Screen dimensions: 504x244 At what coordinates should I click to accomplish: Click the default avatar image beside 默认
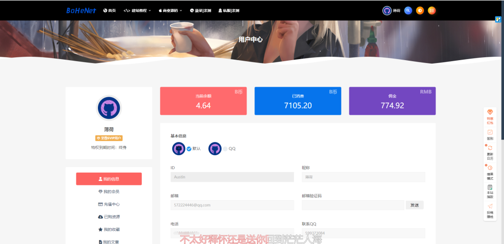coord(179,149)
